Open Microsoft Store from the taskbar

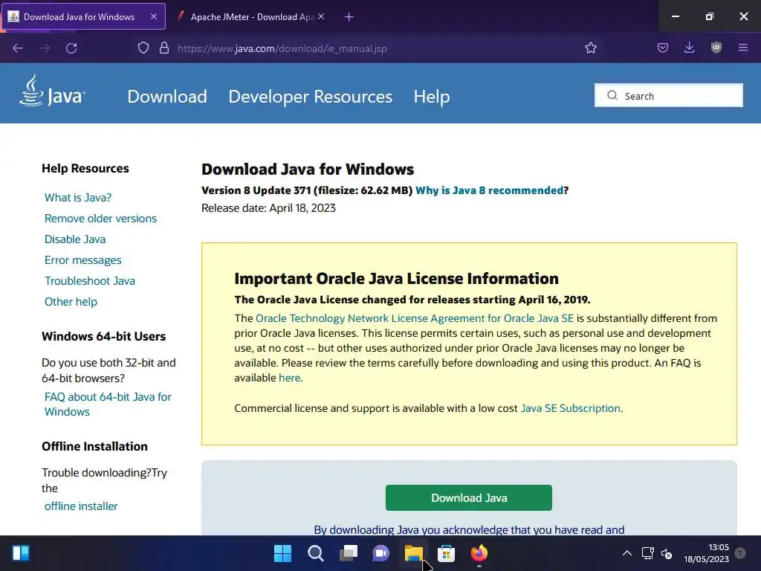pyautogui.click(x=446, y=553)
